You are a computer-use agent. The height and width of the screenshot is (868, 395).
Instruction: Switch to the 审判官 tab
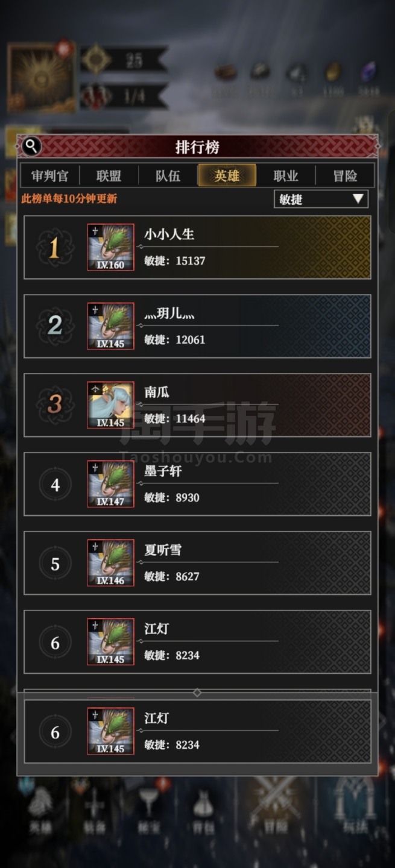click(x=49, y=176)
